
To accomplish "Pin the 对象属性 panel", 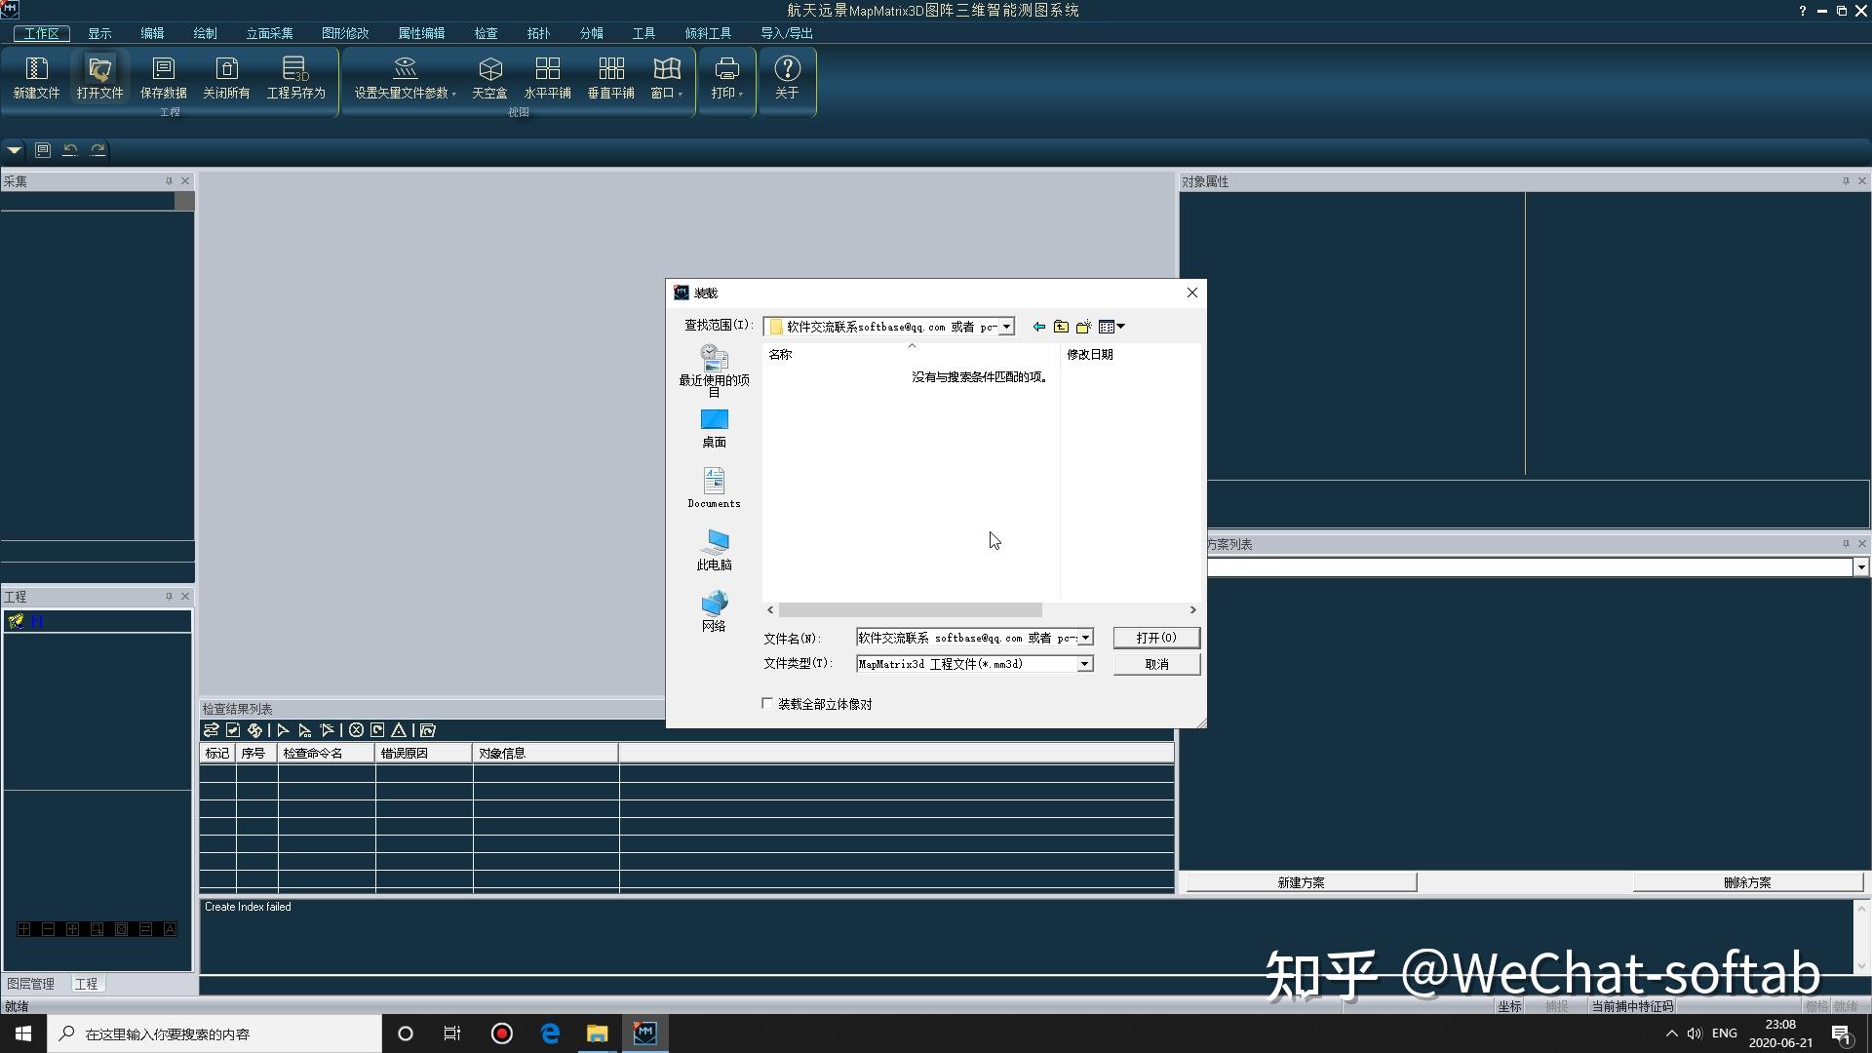I will tap(1845, 181).
